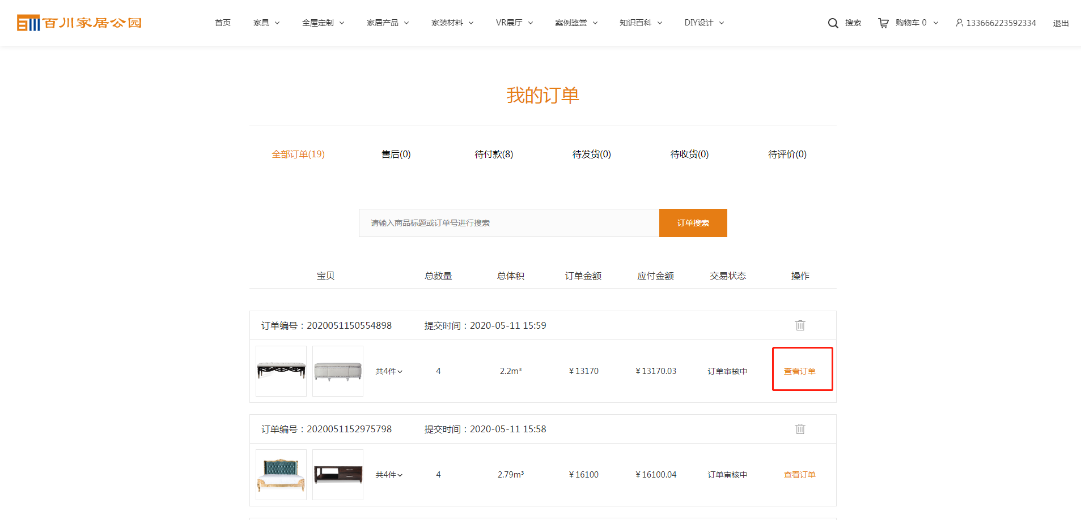Click 退出 to log out
1081x520 pixels.
(x=1061, y=23)
